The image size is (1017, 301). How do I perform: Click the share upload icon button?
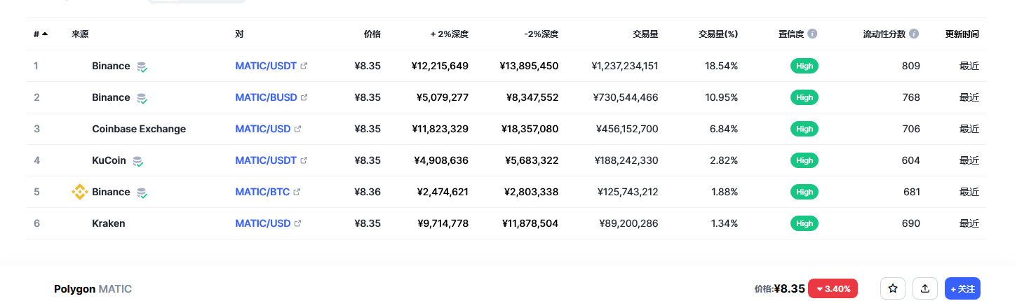click(x=924, y=288)
